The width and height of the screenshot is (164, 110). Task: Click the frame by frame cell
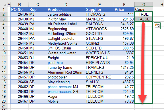[x=66, y=67]
